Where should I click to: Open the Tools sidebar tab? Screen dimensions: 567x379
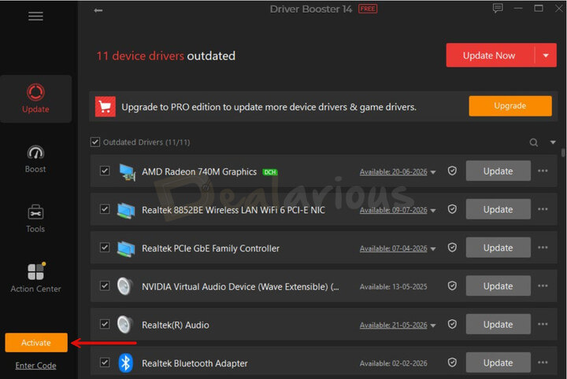pos(35,219)
